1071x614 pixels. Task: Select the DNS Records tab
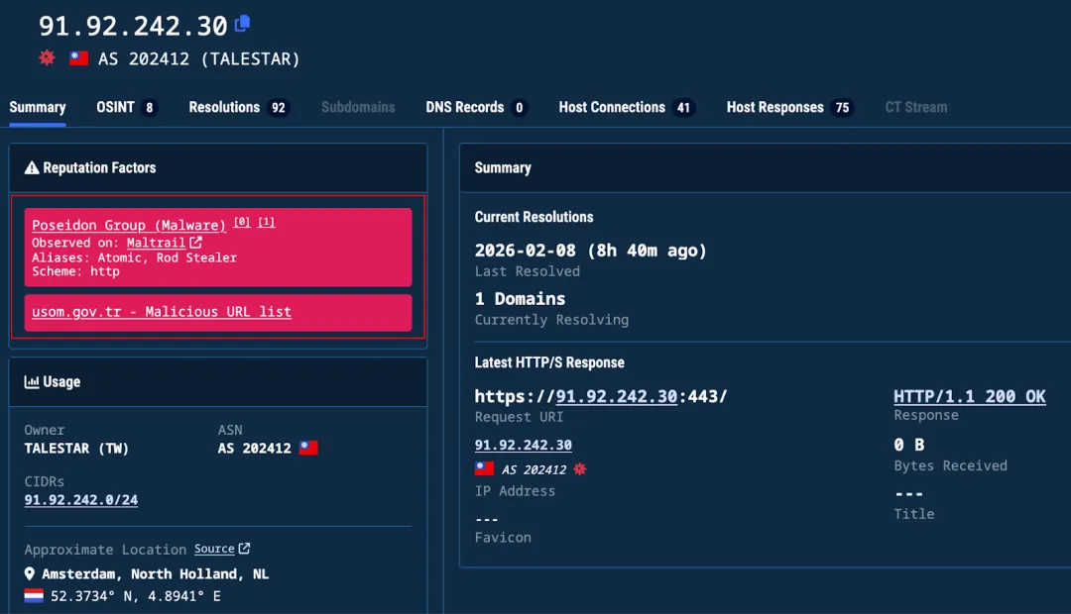coord(465,107)
